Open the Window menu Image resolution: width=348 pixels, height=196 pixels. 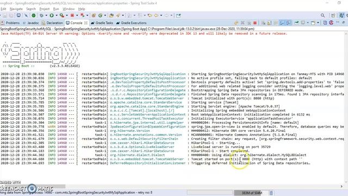(69, 9)
